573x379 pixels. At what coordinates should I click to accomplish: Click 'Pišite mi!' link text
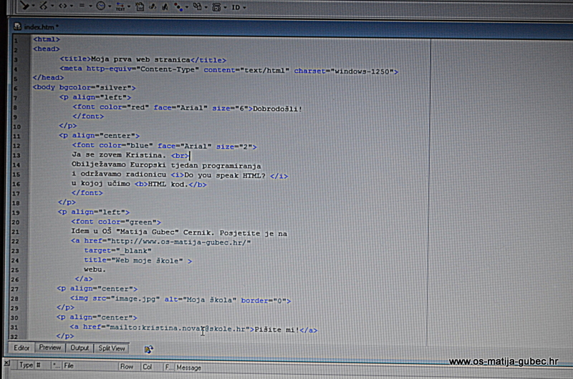(276, 330)
